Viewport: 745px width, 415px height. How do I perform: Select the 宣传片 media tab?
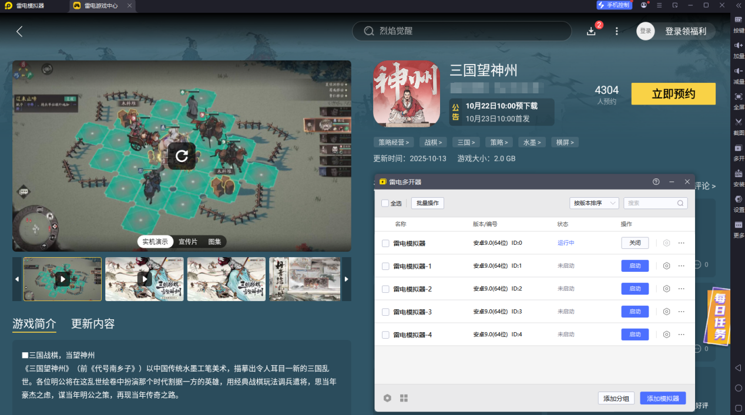point(189,242)
